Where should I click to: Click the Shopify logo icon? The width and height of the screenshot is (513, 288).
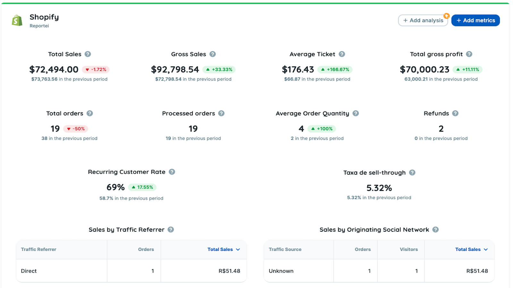tap(17, 20)
